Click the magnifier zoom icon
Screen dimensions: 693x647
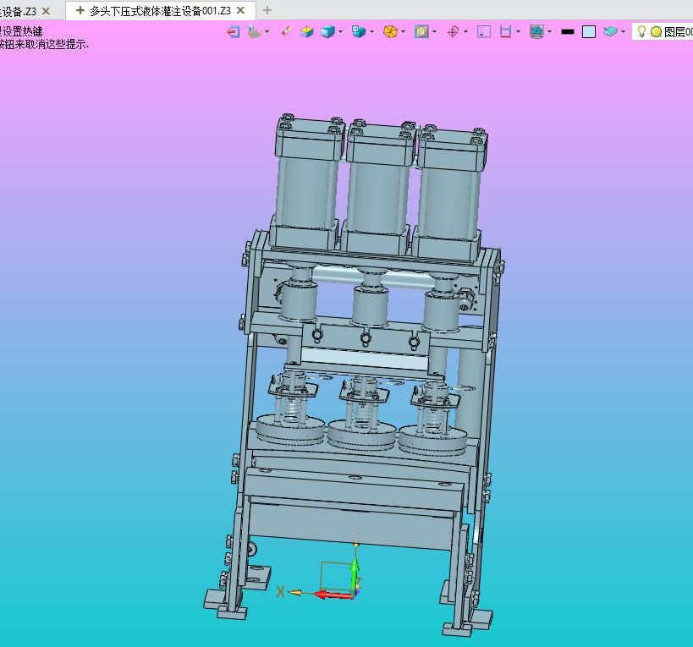[421, 32]
